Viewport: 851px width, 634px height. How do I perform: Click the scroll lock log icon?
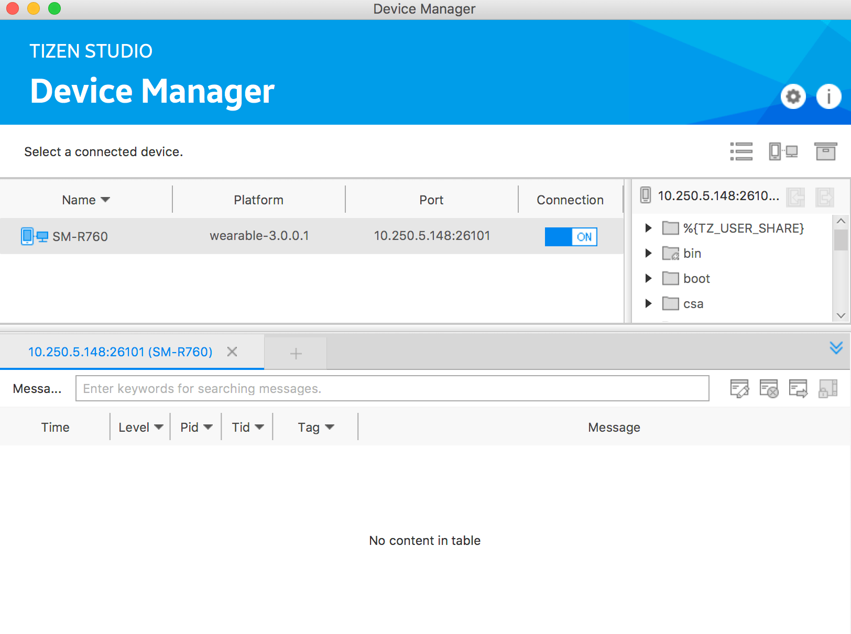(828, 389)
